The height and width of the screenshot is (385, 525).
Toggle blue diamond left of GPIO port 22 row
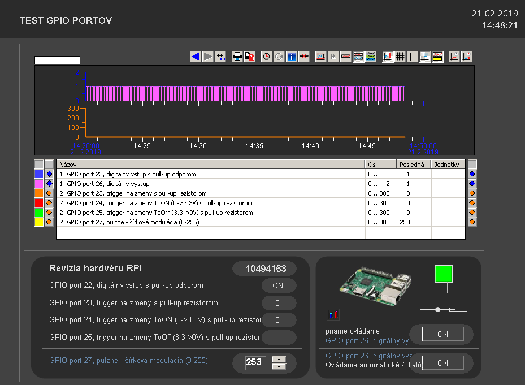pos(49,175)
